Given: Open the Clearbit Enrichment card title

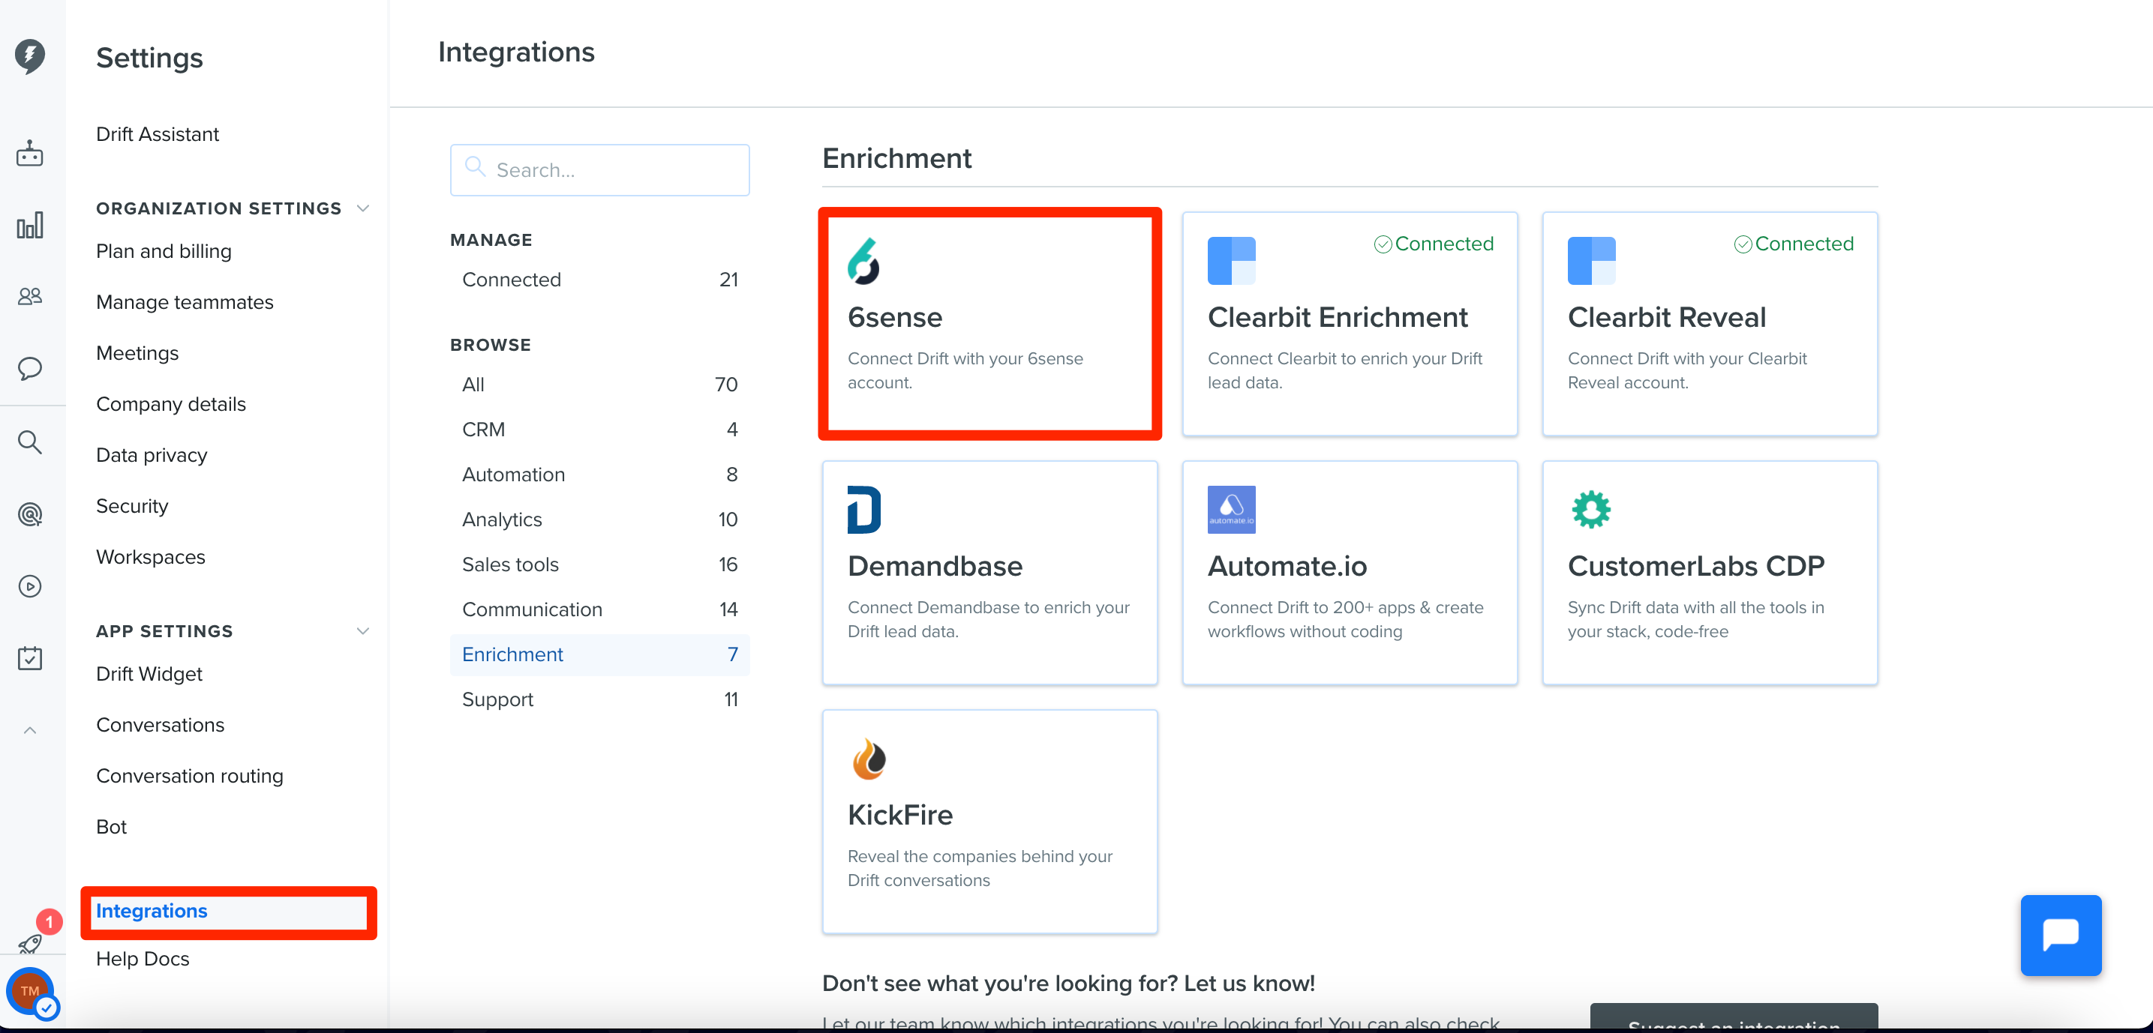Looking at the screenshot, I should pos(1338,317).
